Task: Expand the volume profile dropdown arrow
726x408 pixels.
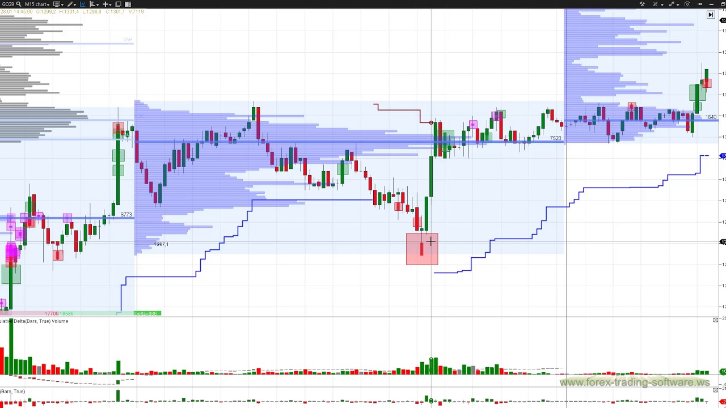Action: (x=98, y=5)
